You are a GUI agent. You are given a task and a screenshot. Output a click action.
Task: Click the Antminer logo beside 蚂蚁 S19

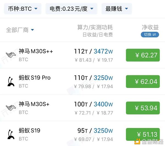tap(11, 134)
